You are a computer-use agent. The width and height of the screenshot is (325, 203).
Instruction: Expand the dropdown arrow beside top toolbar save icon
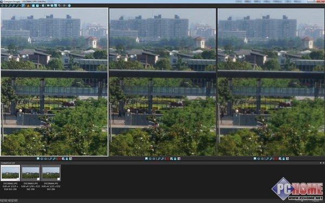click(x=41, y=6)
